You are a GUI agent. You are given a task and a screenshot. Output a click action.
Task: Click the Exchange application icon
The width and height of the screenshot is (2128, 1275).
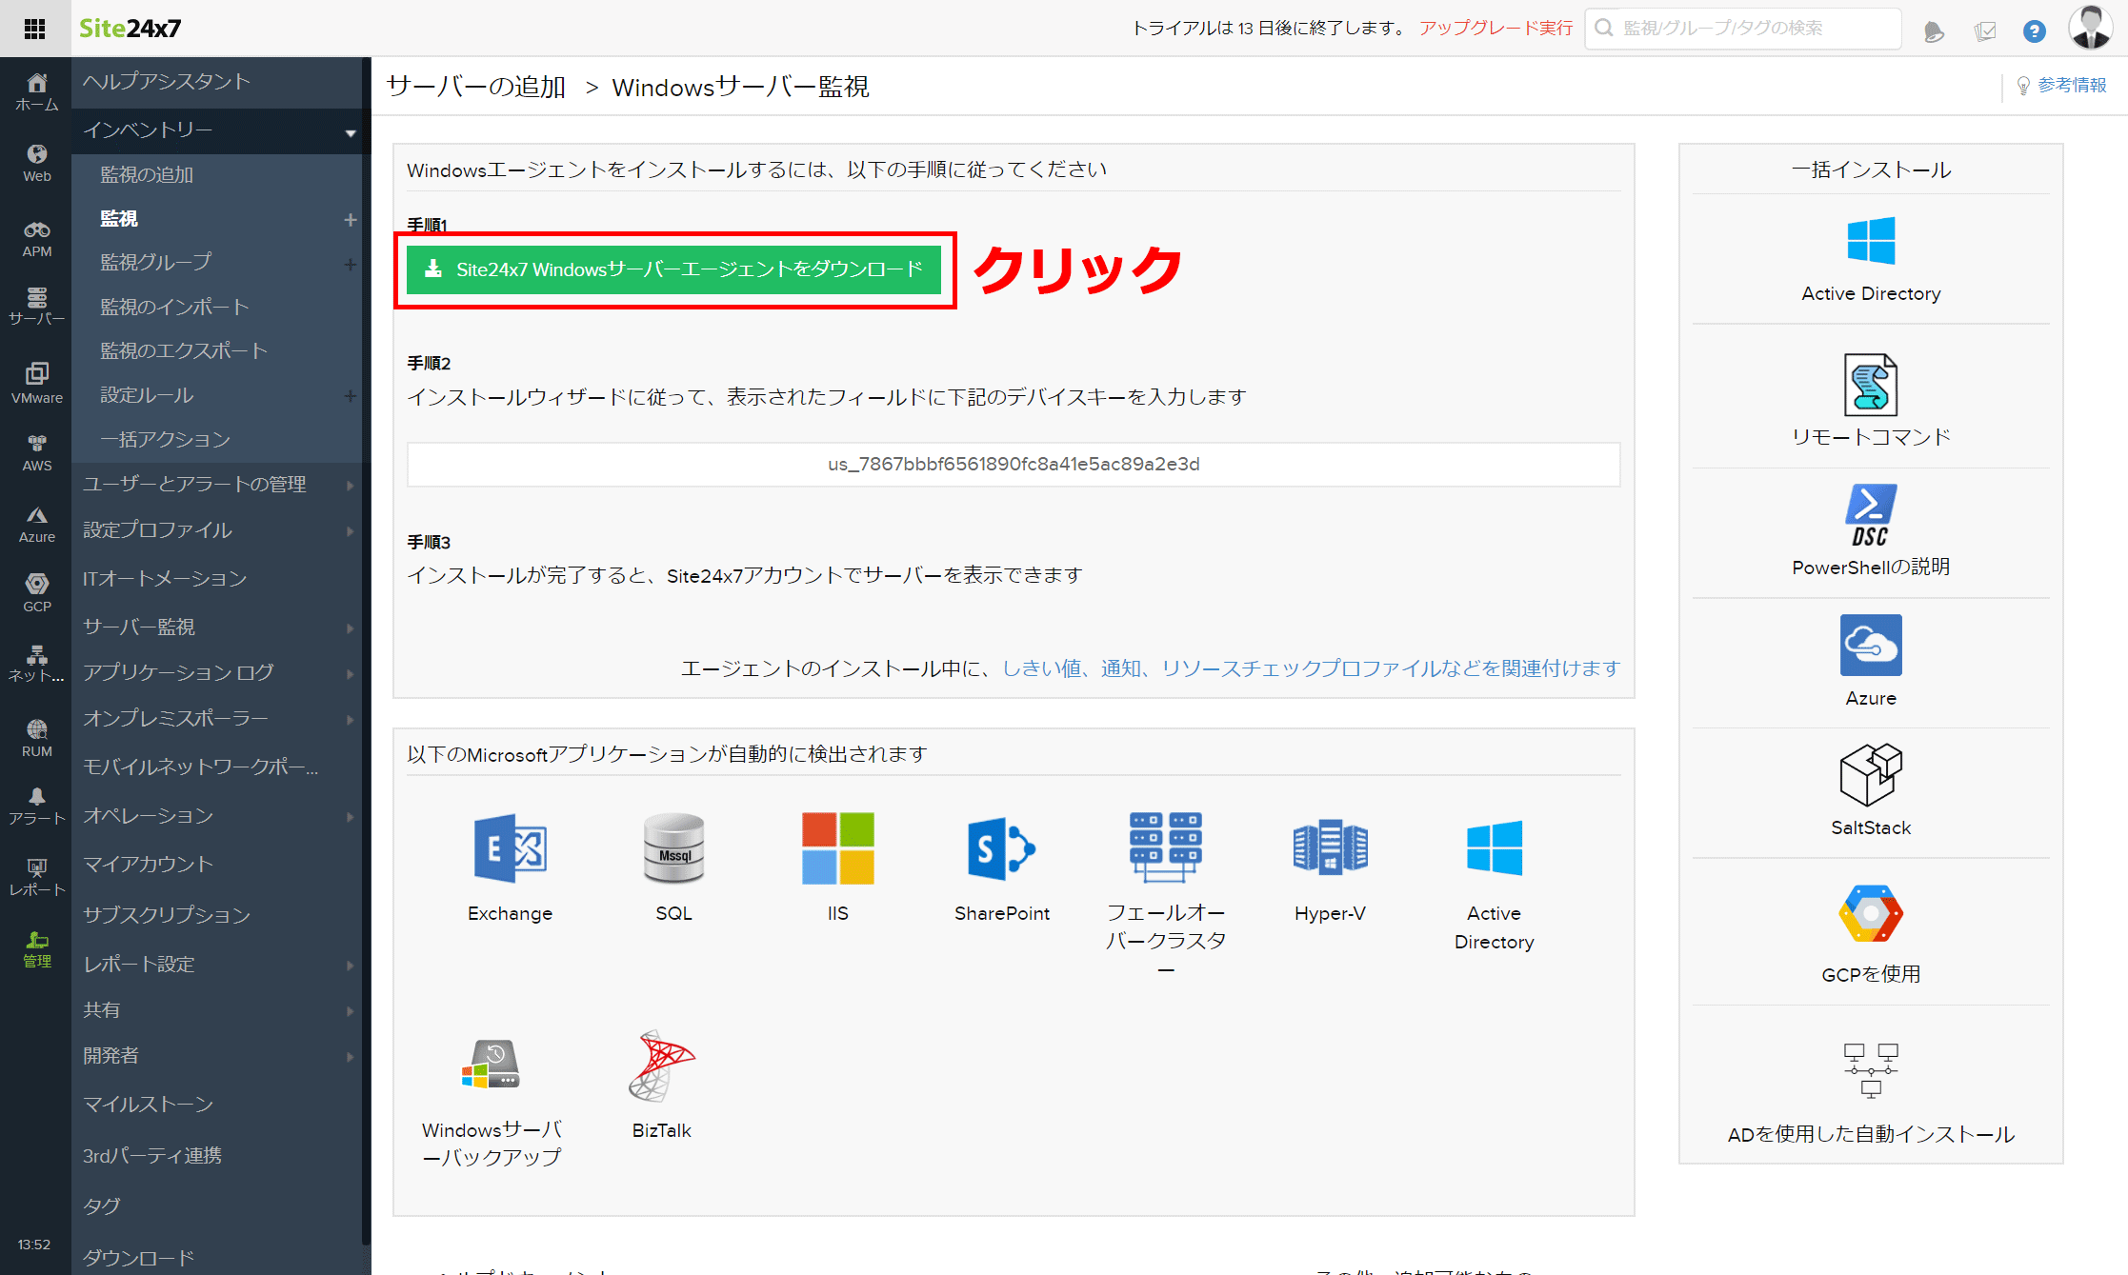click(x=510, y=848)
